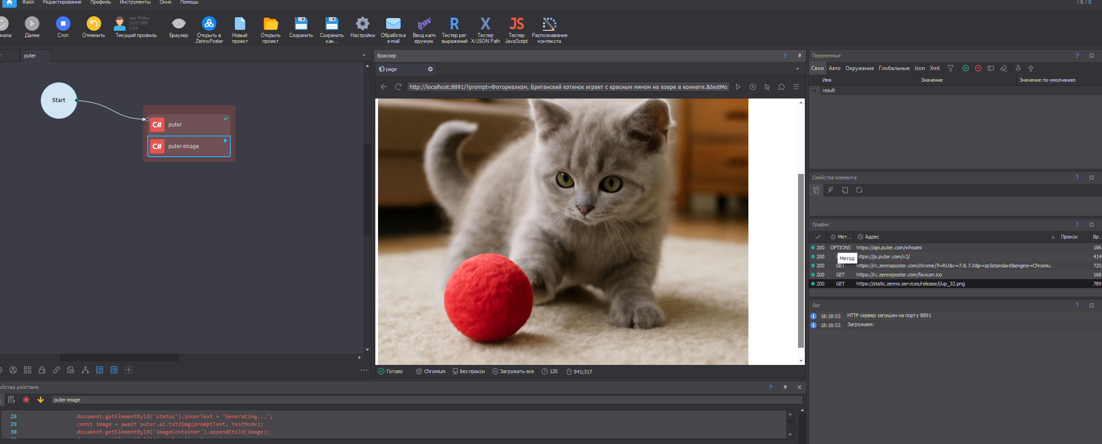This screenshot has width=1102, height=444.
Task: Click the navigate play arrow beside URL
Action: click(x=738, y=87)
